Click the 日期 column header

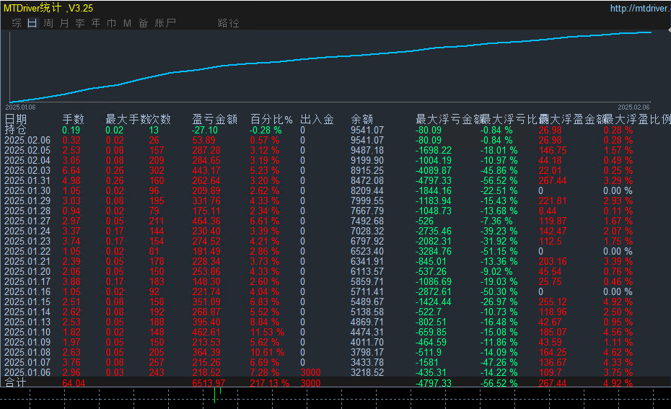coord(16,119)
